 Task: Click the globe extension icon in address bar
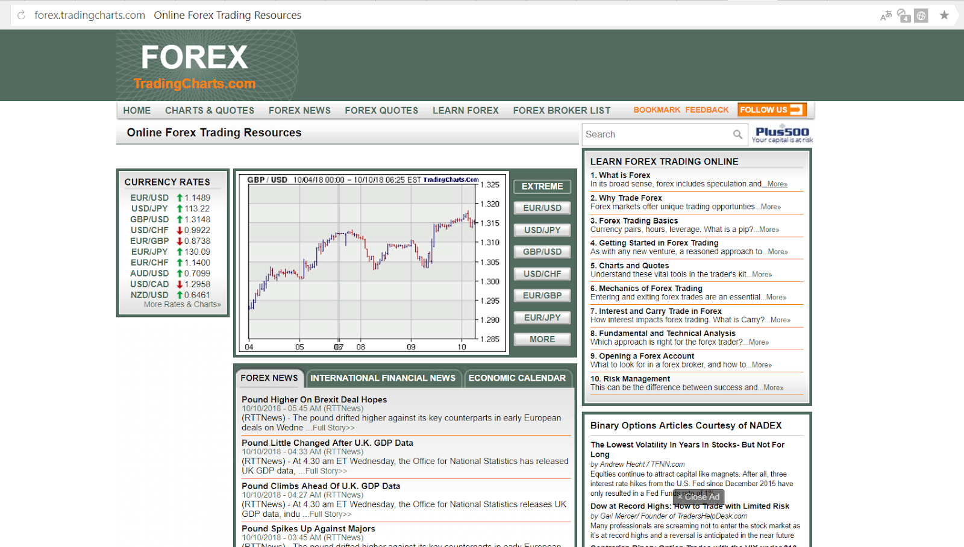(921, 16)
